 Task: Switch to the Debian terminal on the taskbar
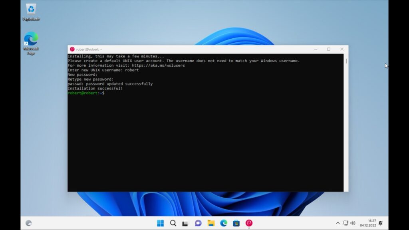pos(249,223)
